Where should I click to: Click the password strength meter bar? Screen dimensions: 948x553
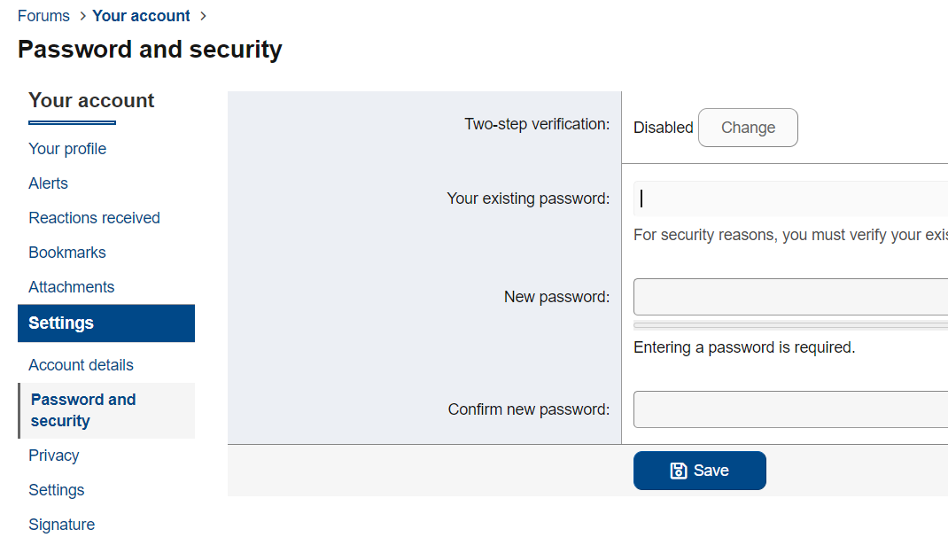(x=790, y=326)
